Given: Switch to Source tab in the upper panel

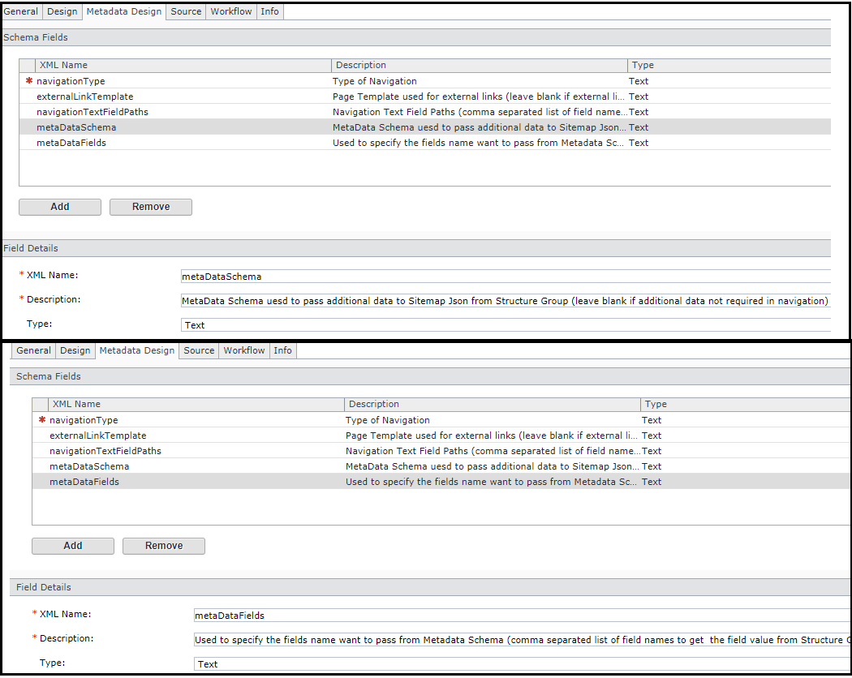Looking at the screenshot, I should (186, 11).
